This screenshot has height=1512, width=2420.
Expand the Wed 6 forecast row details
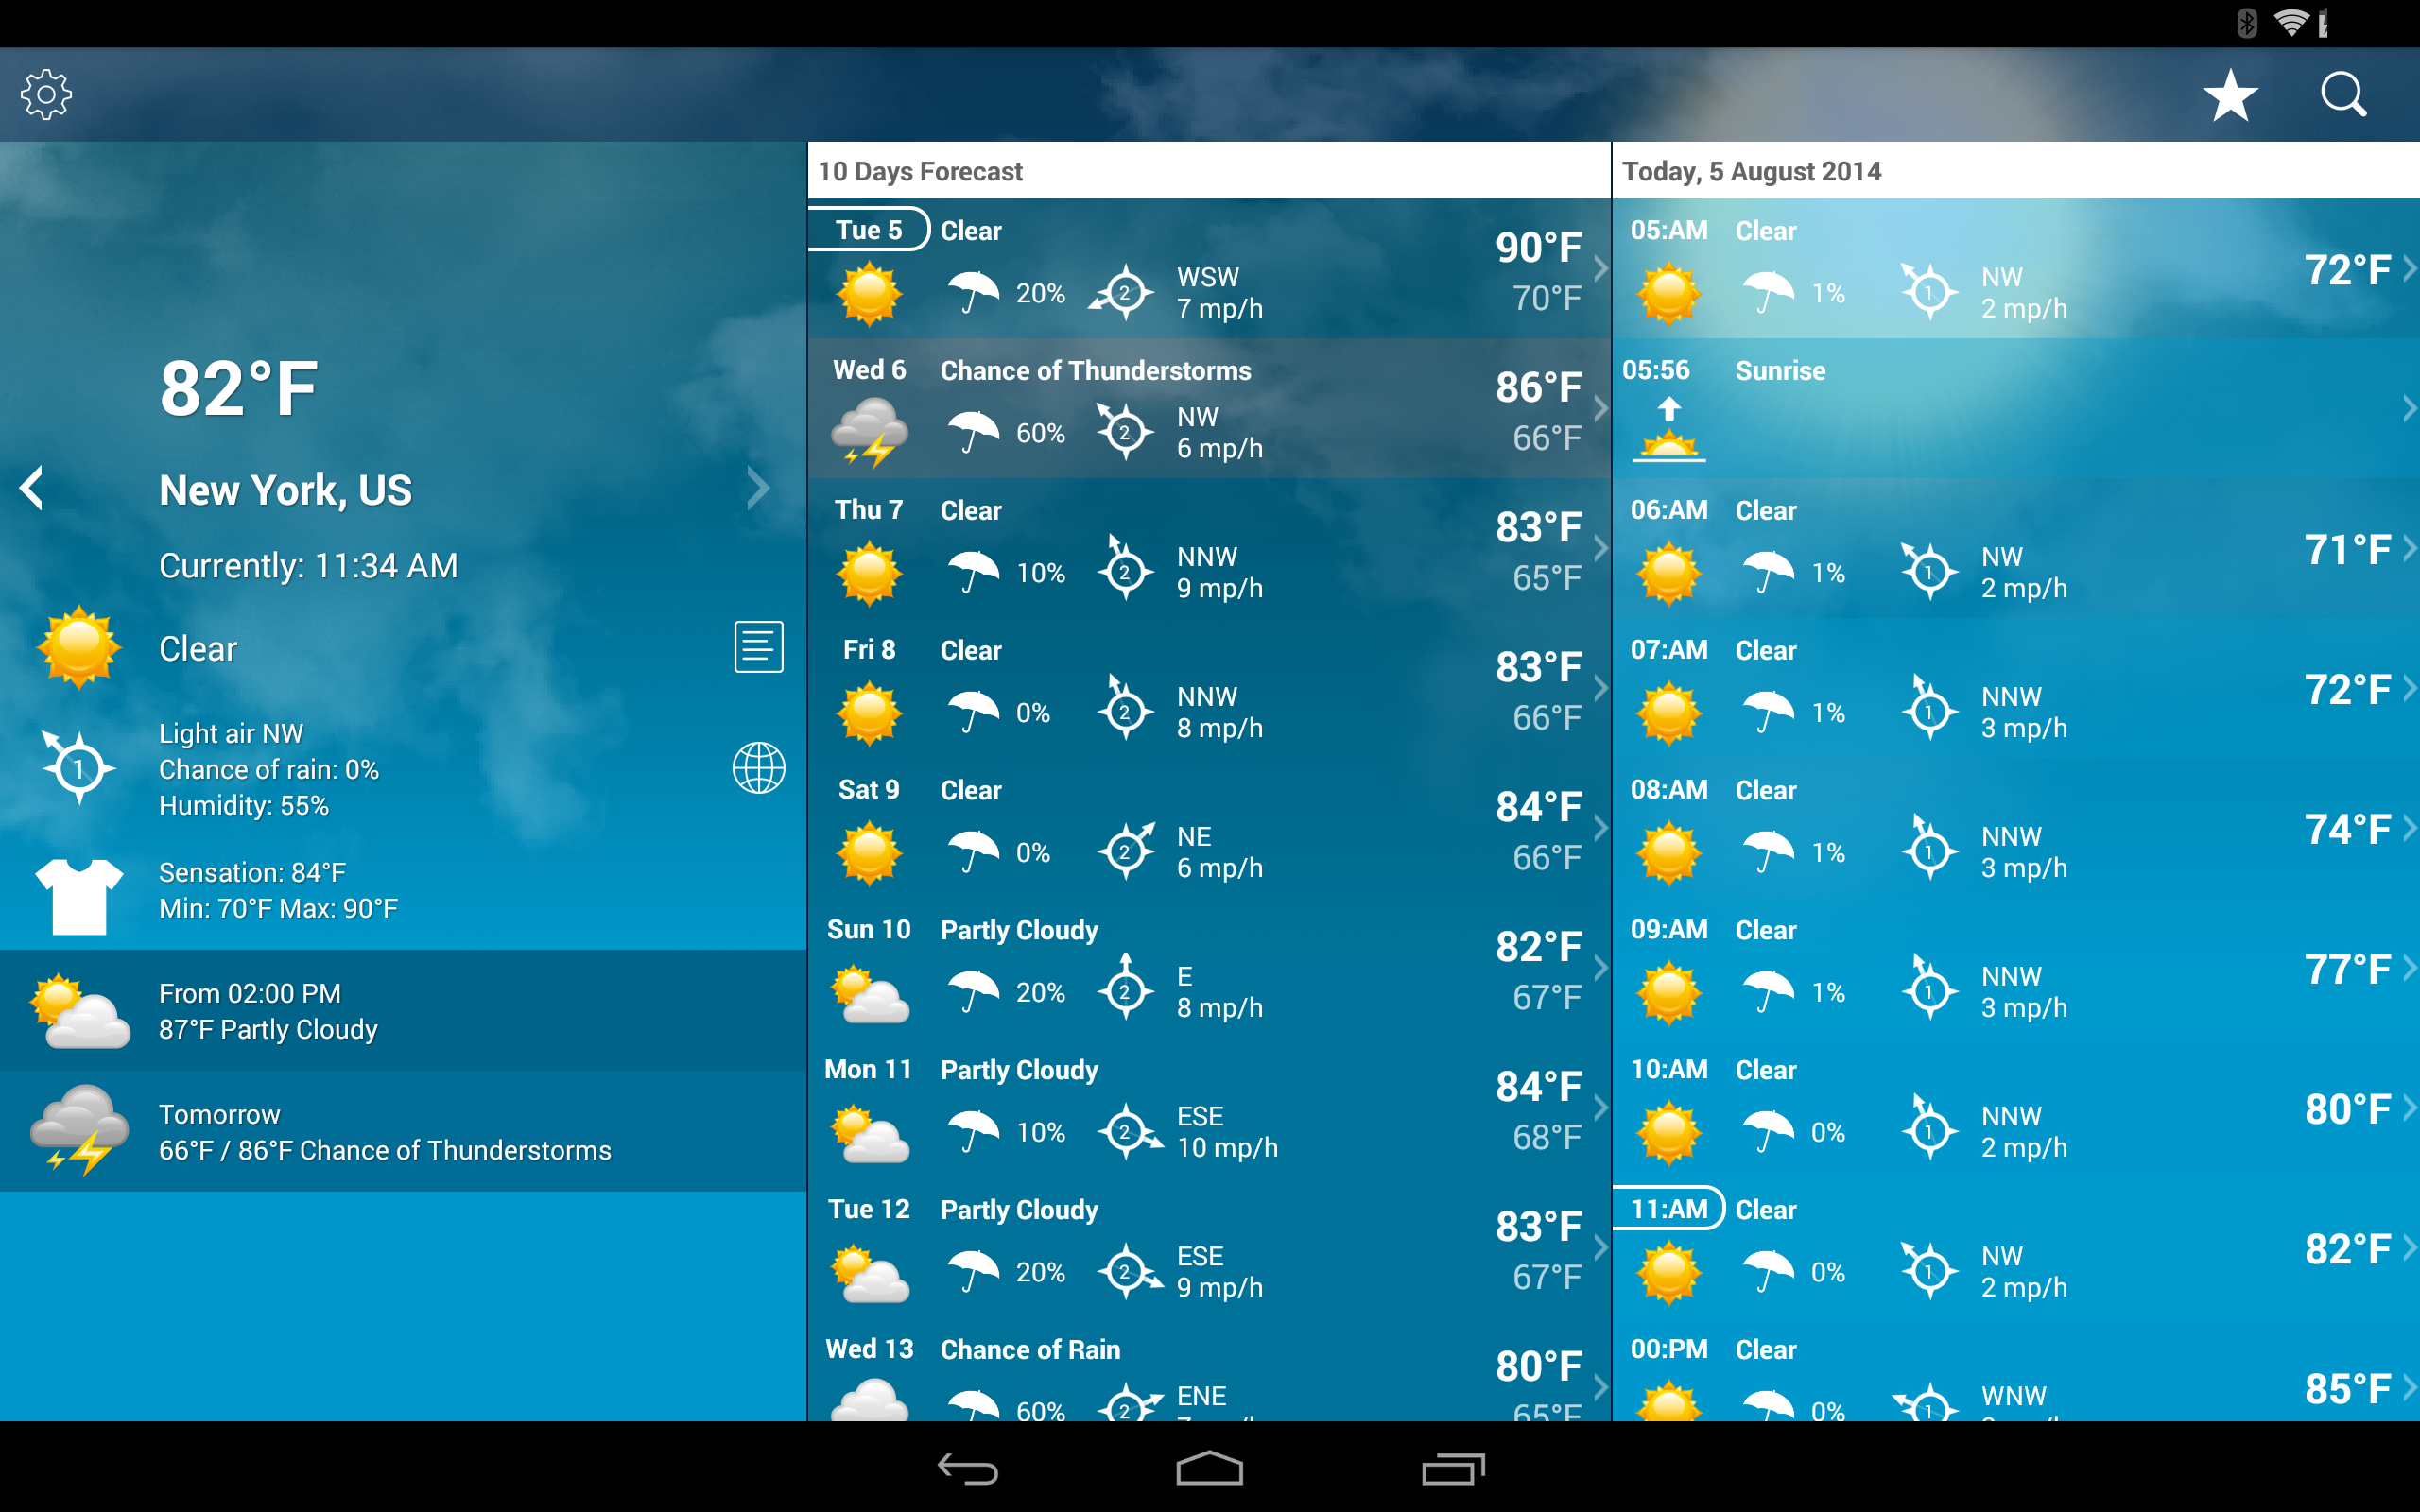(x=1596, y=407)
